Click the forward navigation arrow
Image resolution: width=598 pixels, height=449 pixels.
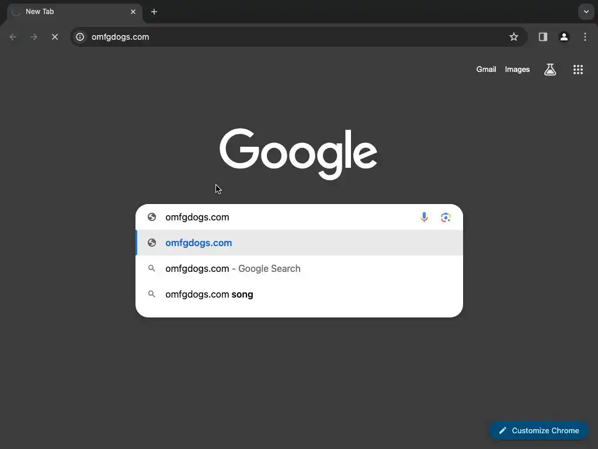(34, 37)
